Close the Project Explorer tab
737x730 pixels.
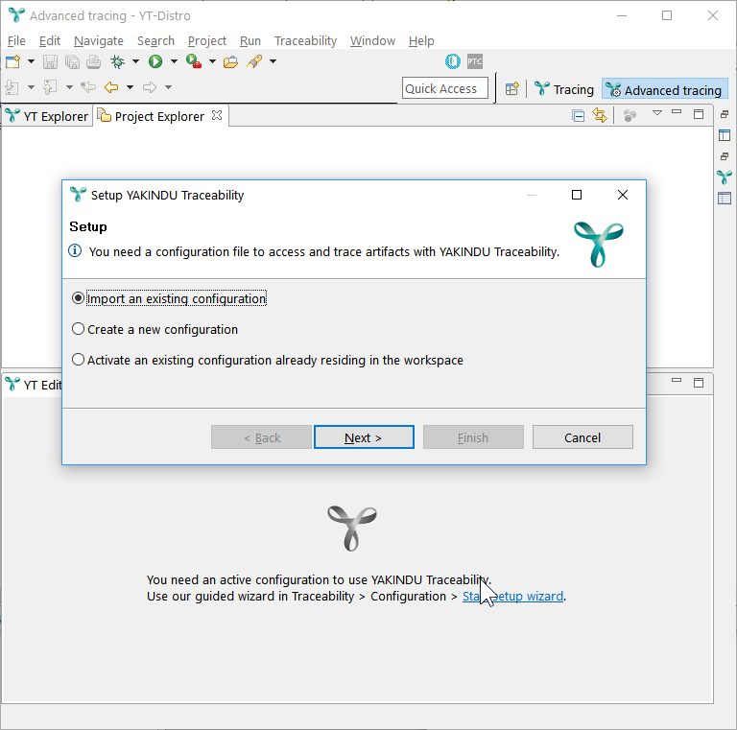217,115
